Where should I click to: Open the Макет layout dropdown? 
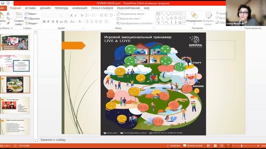tap(31, 14)
